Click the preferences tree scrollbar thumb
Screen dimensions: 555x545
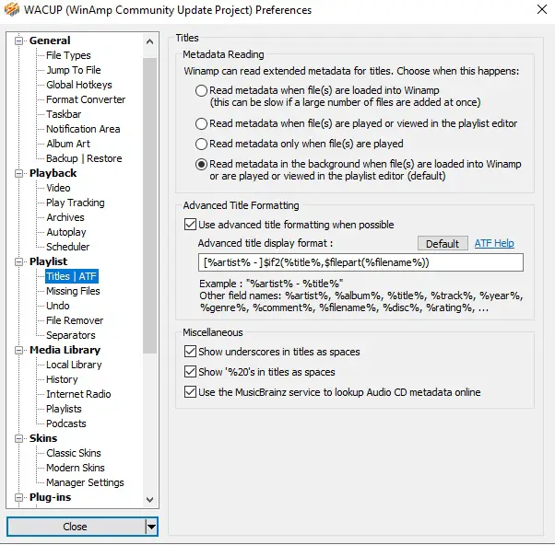click(149, 205)
